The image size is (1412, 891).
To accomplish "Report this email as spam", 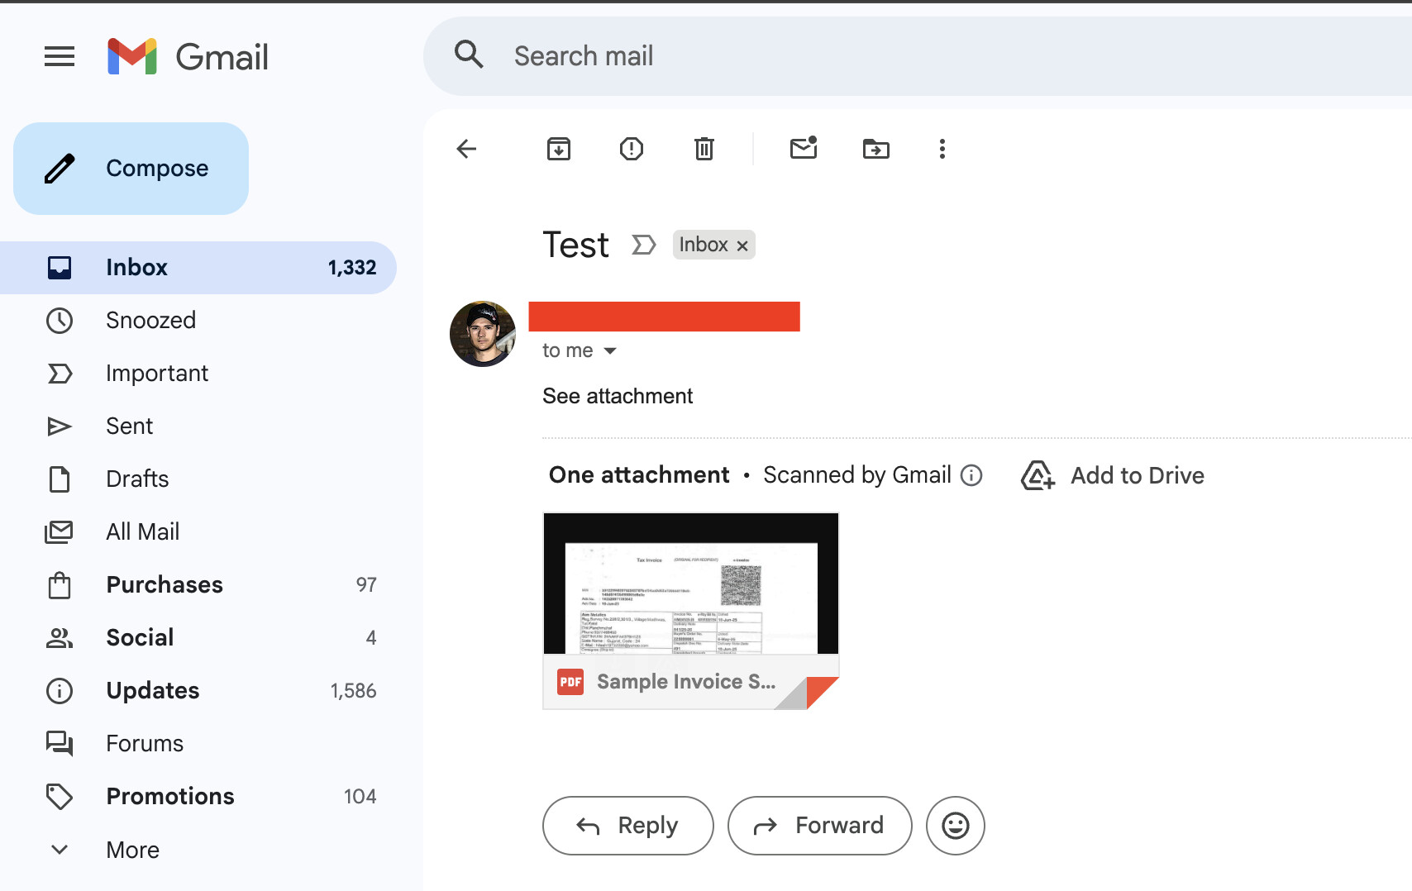I will point(632,149).
